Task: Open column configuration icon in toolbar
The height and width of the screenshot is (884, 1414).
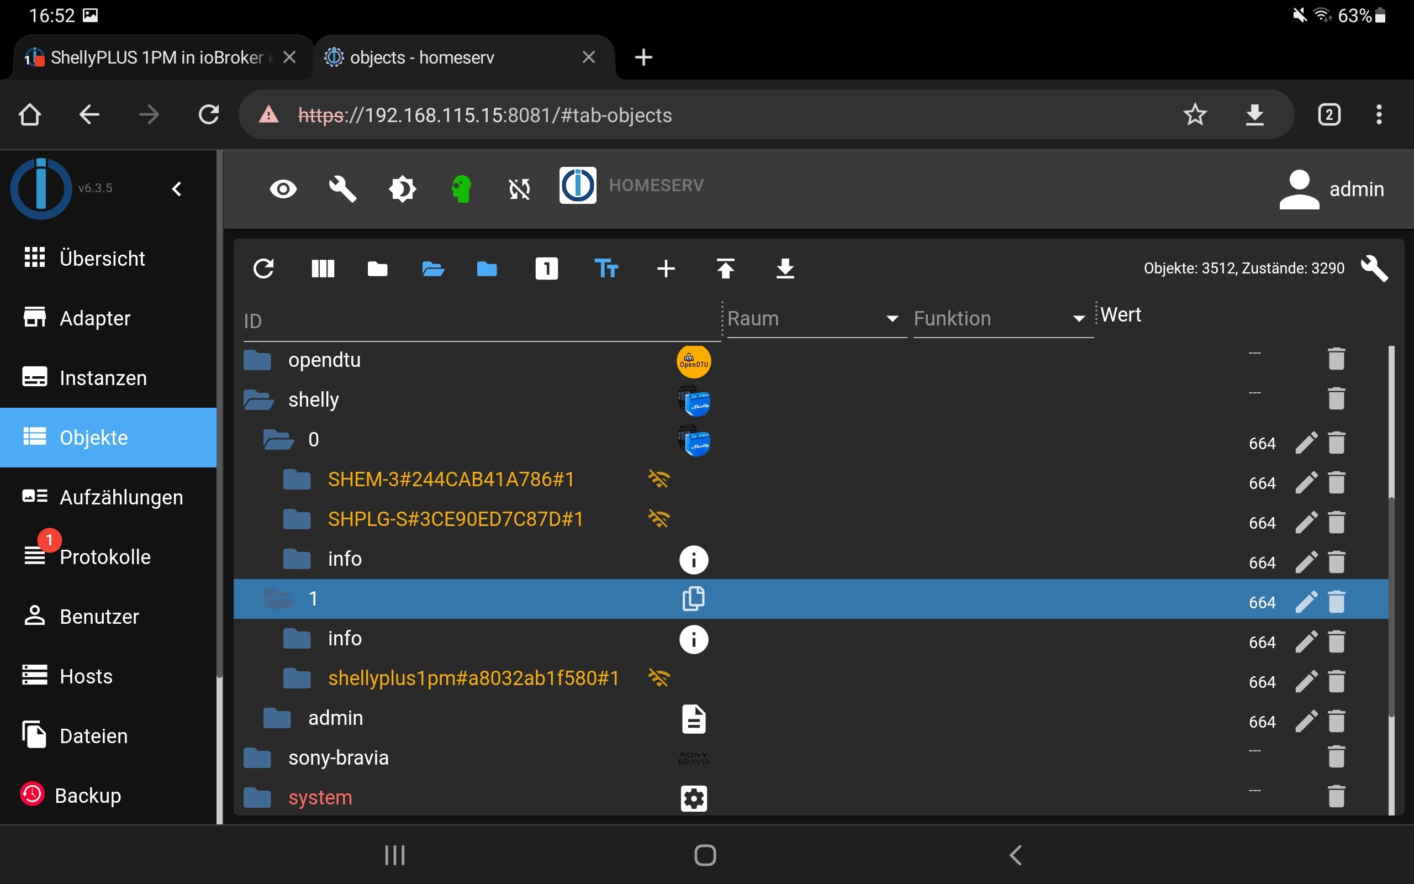Action: point(323,269)
